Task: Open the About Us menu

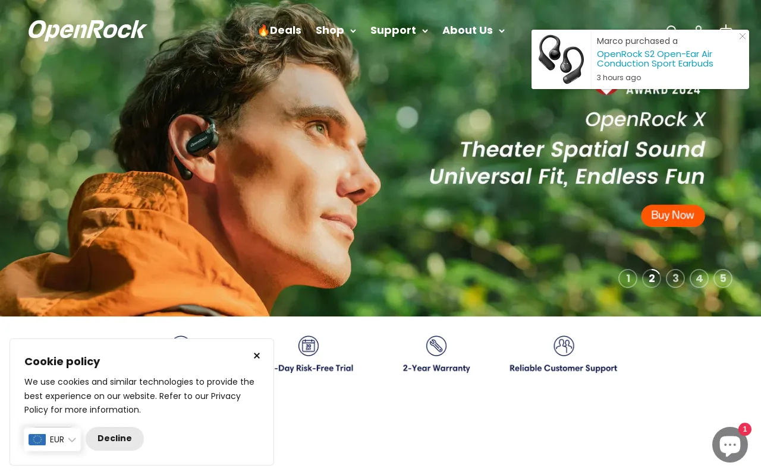Action: click(473, 31)
